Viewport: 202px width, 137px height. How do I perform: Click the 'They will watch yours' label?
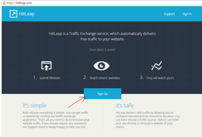[x=160, y=78]
